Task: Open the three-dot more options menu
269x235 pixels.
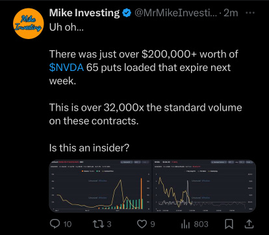Action: tap(250, 13)
